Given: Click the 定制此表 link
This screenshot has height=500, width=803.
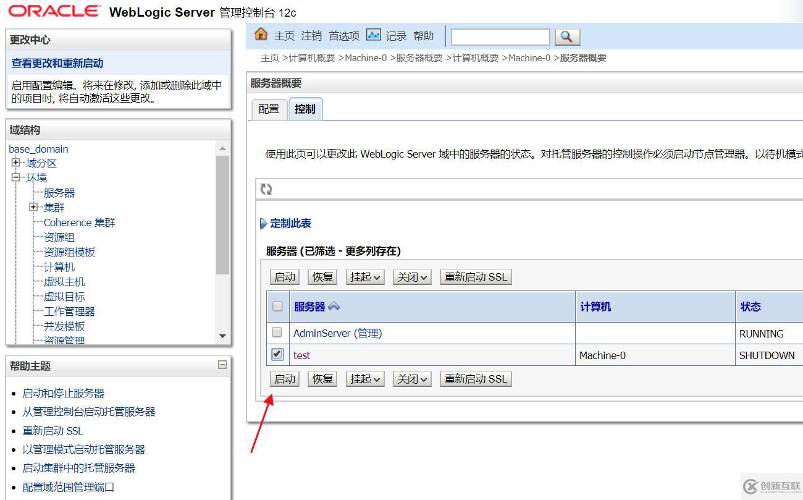Looking at the screenshot, I should coord(290,224).
